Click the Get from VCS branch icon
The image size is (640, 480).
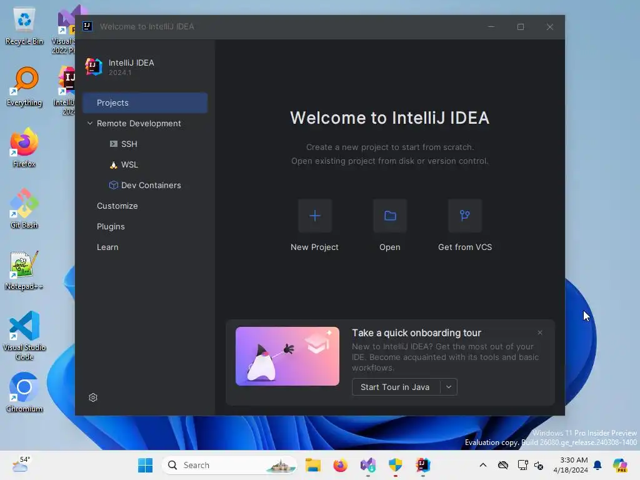(465, 216)
